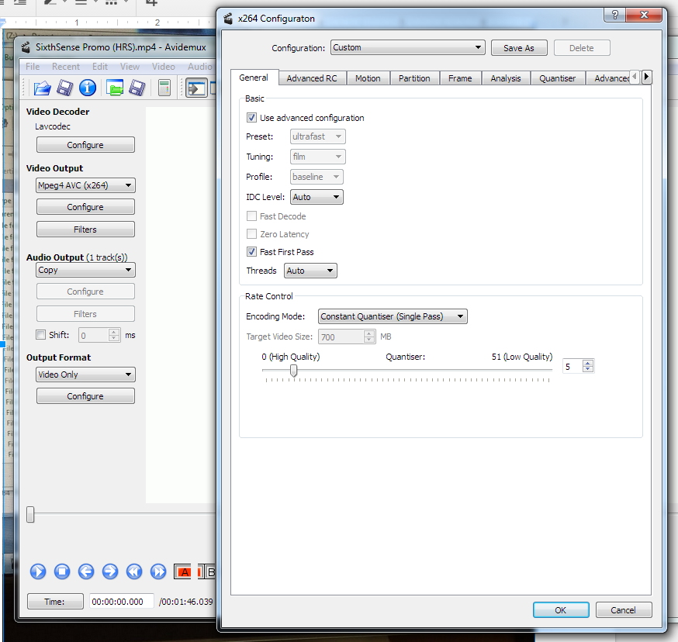Image resolution: width=678 pixels, height=642 pixels.
Task: Uncheck Use advanced configuration
Action: point(251,118)
